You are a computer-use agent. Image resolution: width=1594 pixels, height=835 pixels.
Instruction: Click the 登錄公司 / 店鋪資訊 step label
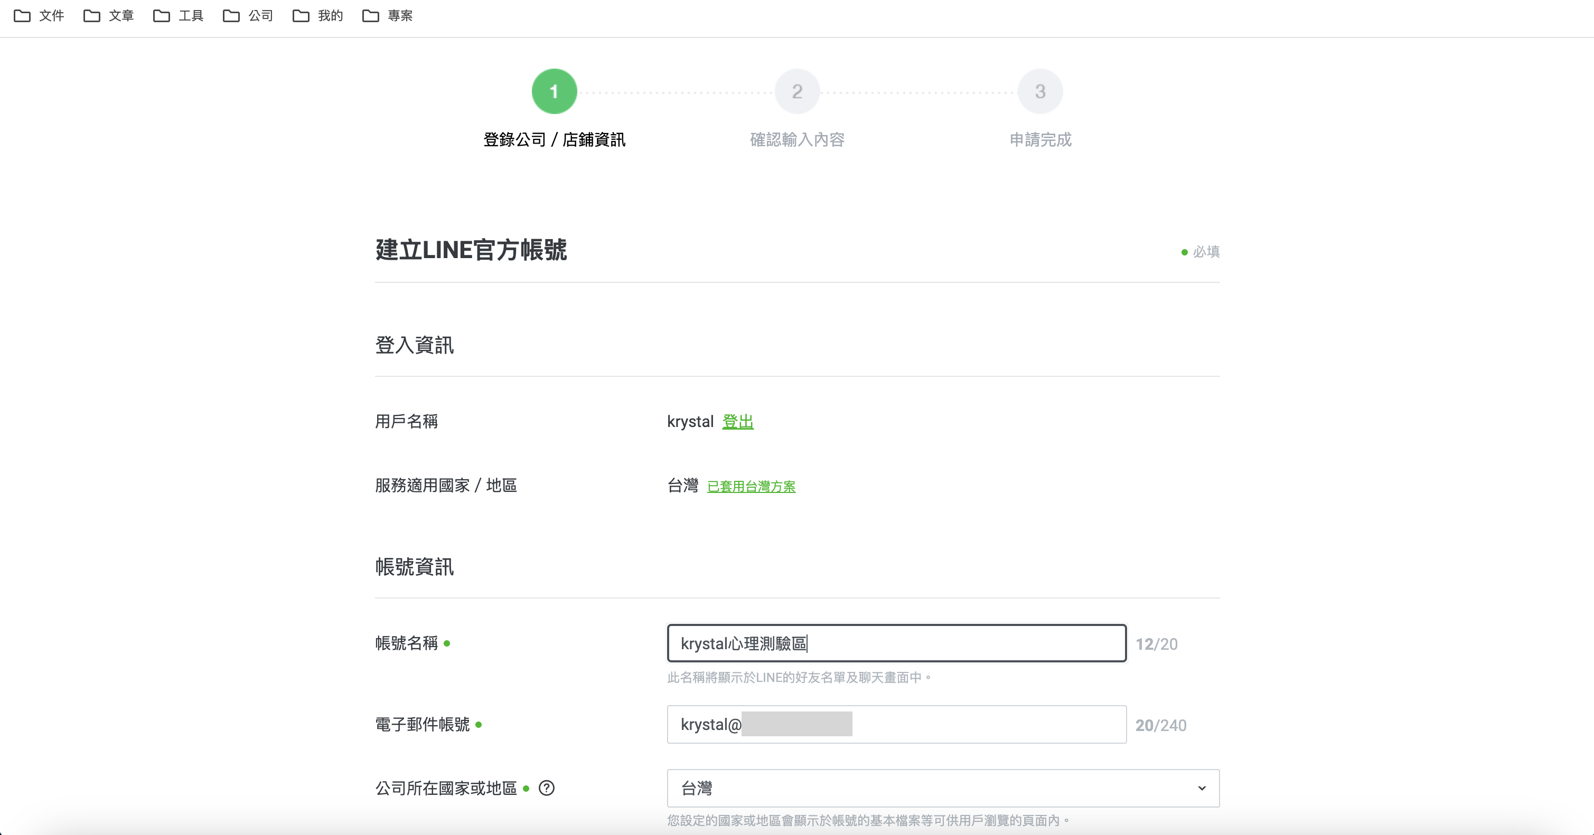[x=554, y=140]
